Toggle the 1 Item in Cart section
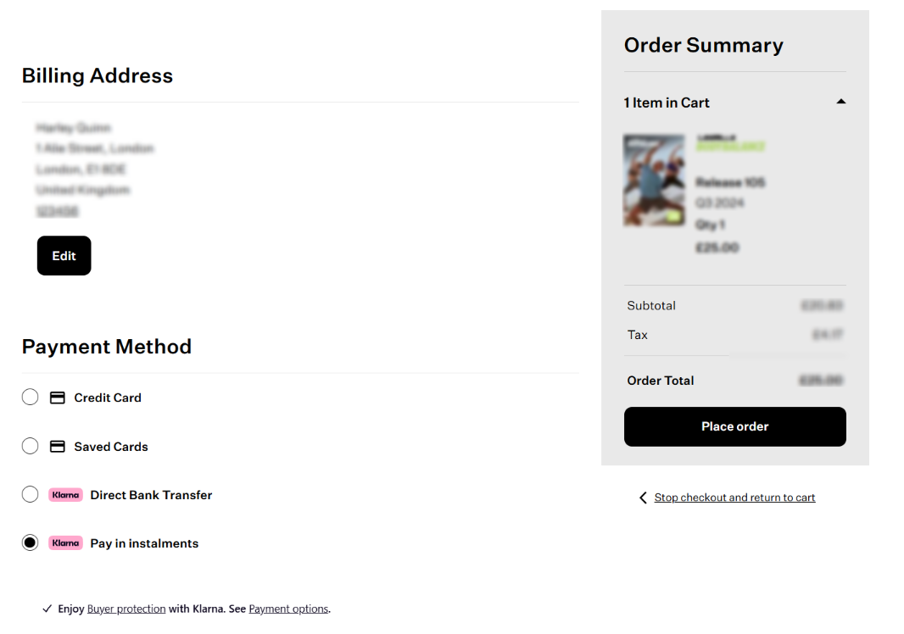Screen dimensions: 904x634 667,103
